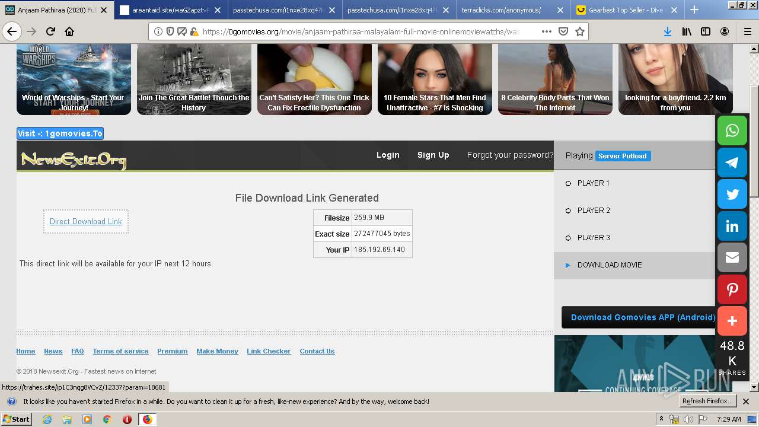Viewport: 759px width, 427px height.
Task: Share the page on LinkedIn
Action: click(732, 226)
